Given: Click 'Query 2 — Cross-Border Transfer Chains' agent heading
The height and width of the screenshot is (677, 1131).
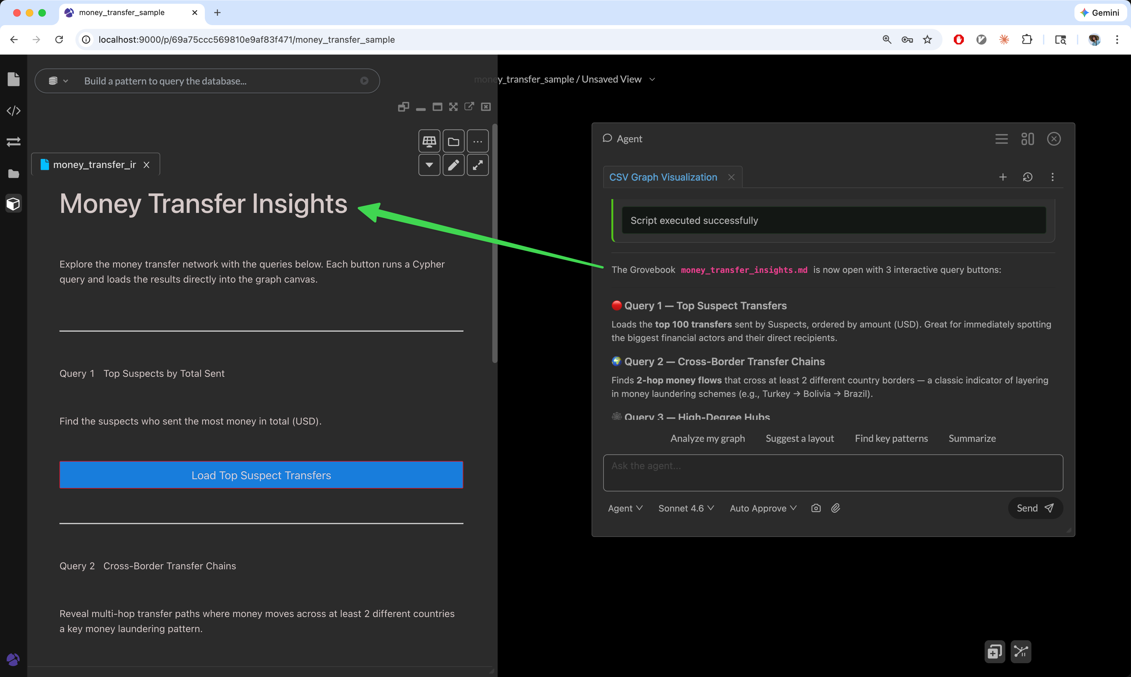Looking at the screenshot, I should [x=724, y=361].
